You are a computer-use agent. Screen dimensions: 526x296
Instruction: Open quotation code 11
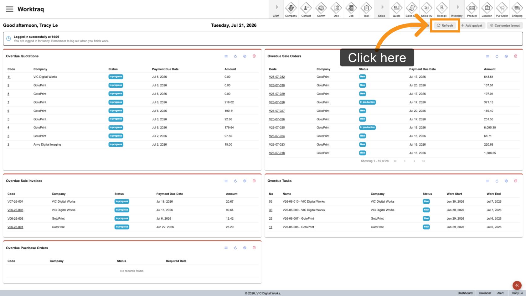(9, 77)
